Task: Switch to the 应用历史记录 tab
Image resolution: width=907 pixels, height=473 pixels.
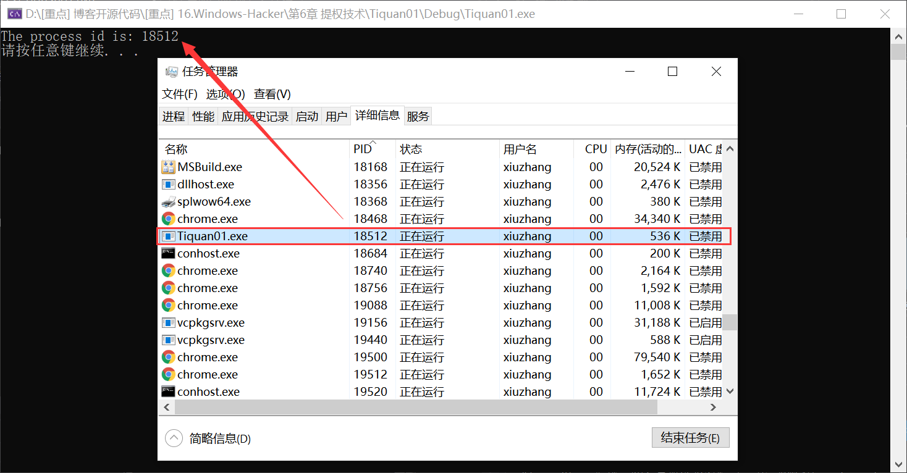Action: [255, 116]
